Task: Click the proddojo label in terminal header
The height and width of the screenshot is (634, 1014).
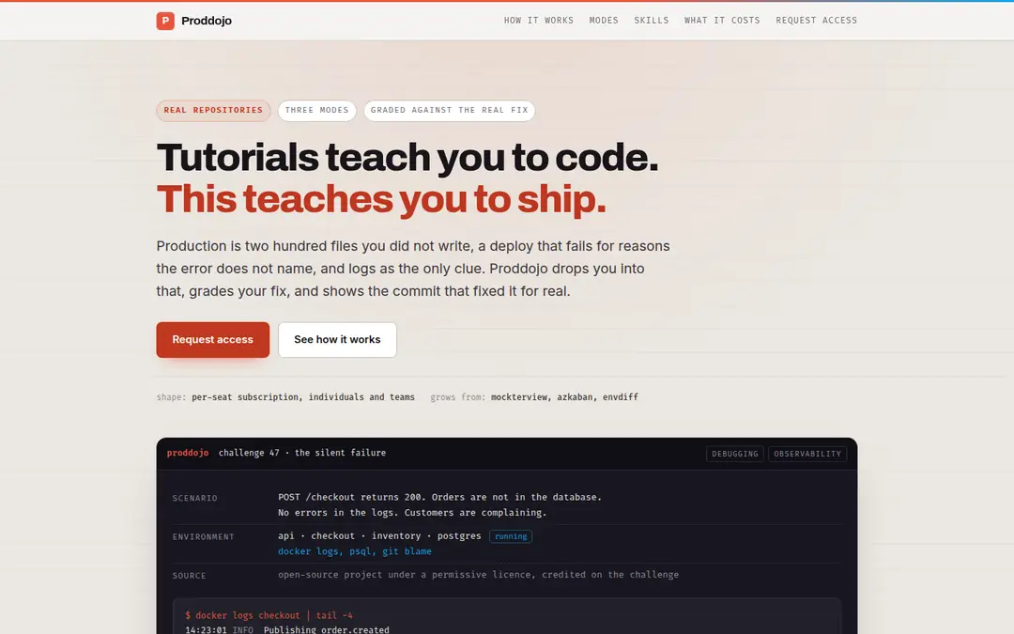Action: 188,453
